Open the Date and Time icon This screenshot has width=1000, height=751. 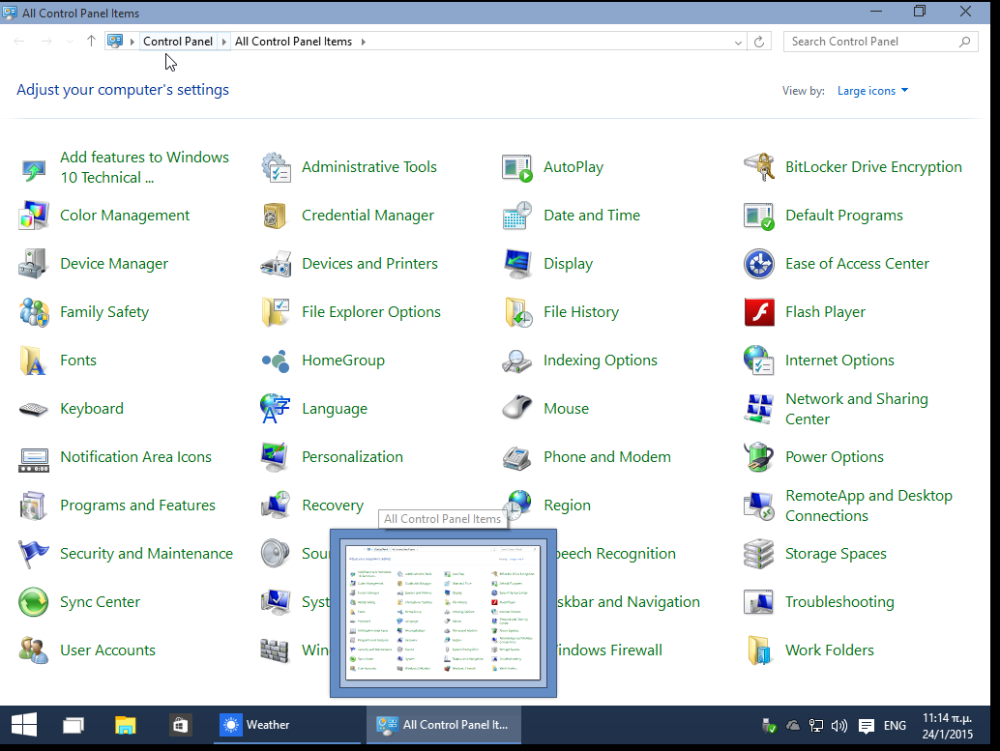click(x=517, y=216)
